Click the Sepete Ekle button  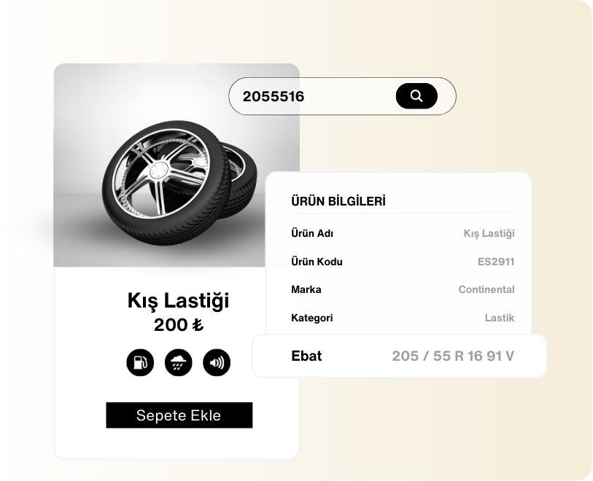tap(179, 415)
